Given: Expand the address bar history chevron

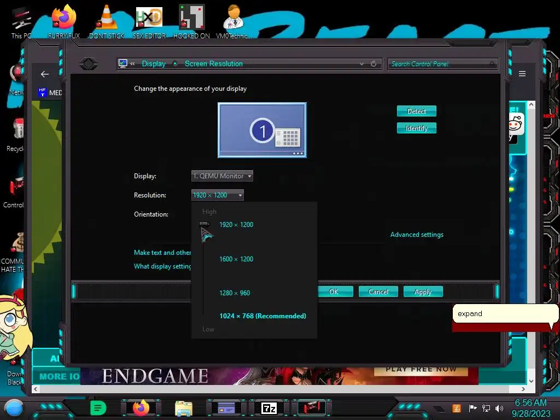Looking at the screenshot, I should click(x=362, y=64).
